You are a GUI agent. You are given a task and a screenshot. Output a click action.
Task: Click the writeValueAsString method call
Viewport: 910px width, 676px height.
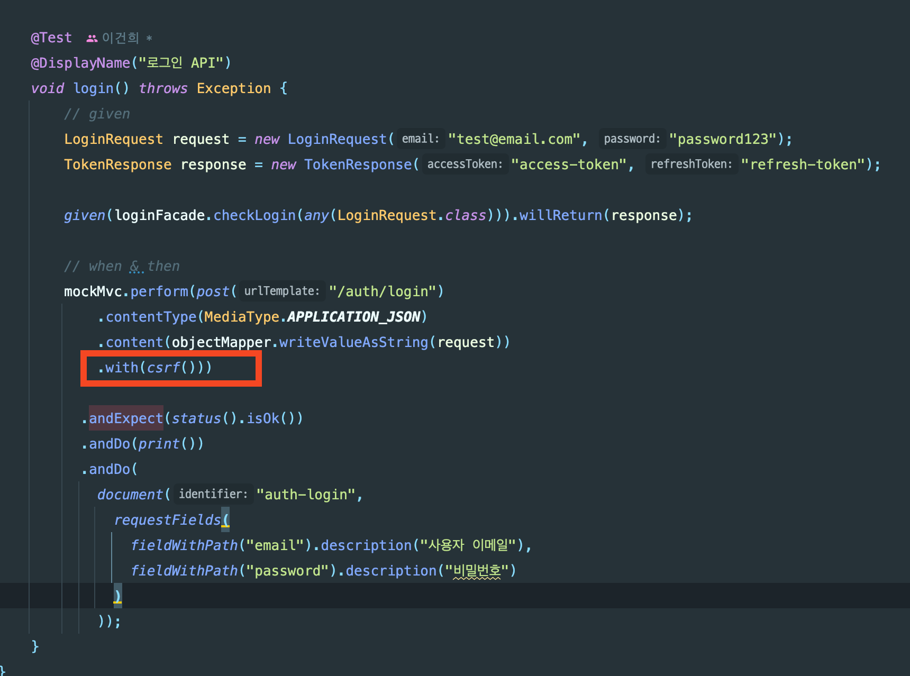(x=353, y=342)
